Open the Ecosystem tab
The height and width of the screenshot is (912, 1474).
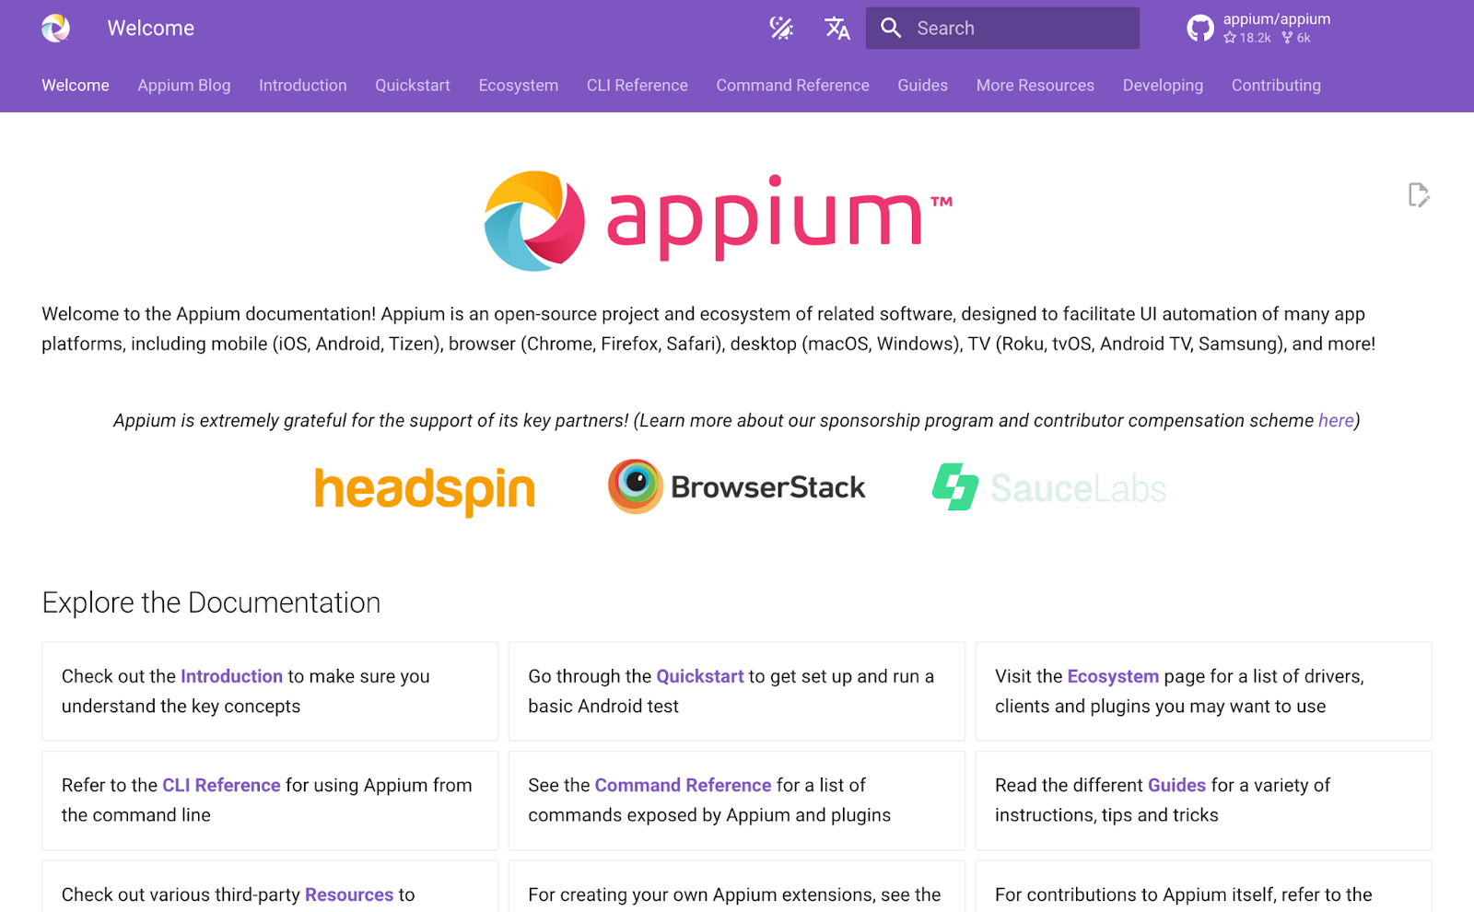tap(519, 85)
